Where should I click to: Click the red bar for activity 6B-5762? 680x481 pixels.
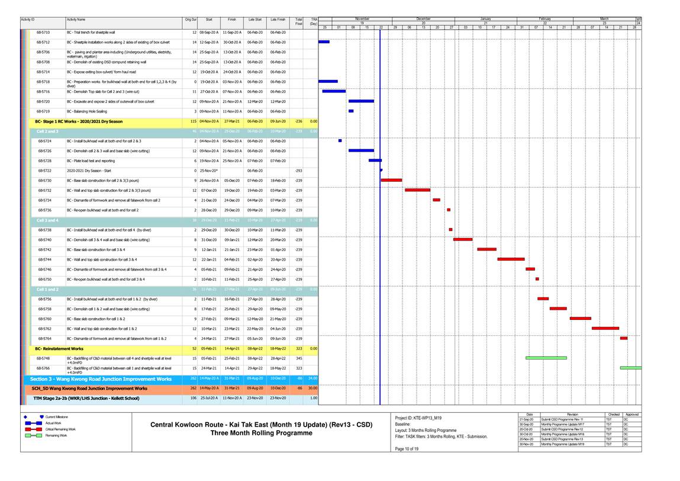[x=605, y=328]
